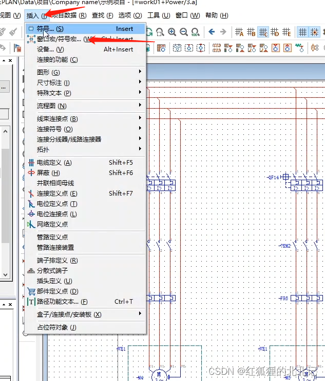Click the dashed box single-circle macro icon
This screenshot has height=381, width=325.
[x=189, y=48]
